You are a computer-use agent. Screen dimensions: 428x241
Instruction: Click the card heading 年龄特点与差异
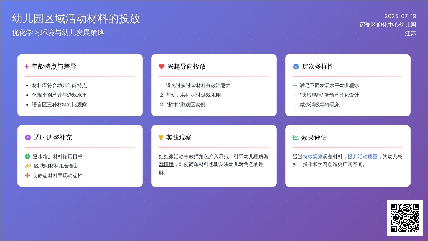click(54, 66)
